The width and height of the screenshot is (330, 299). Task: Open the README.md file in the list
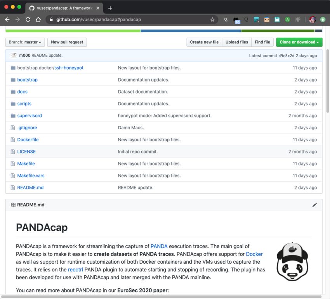30,188
